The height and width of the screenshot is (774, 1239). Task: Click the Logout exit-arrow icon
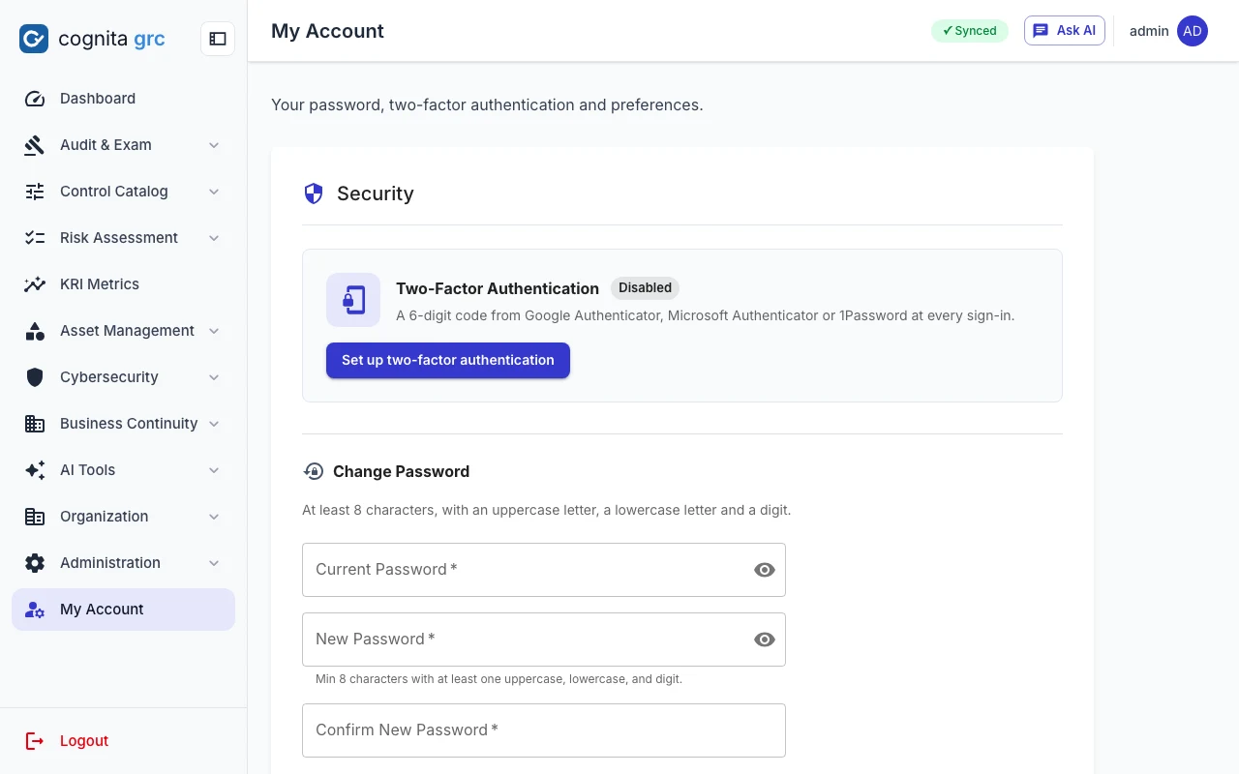click(x=35, y=741)
